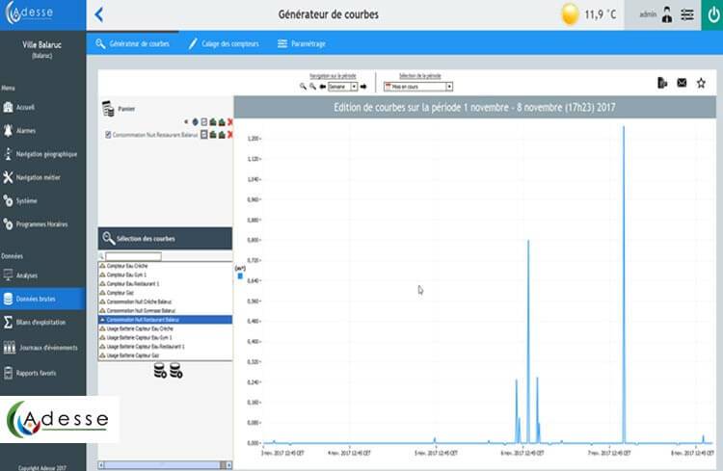
Task: Open the Semaine period dropdown
Action: [342, 87]
